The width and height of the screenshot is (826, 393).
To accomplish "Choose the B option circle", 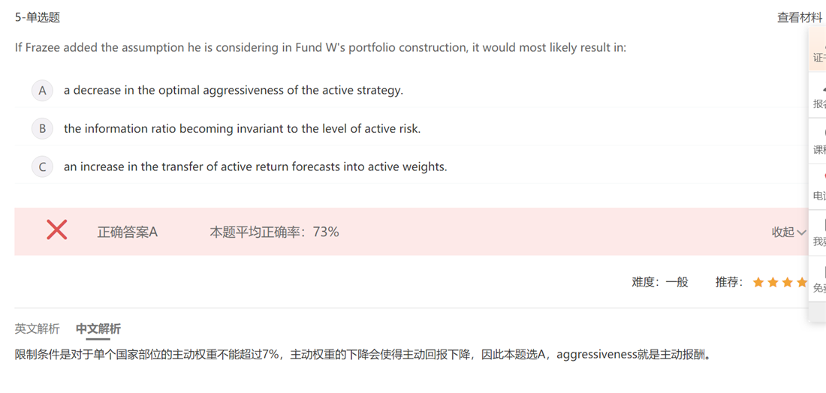I will coord(42,129).
